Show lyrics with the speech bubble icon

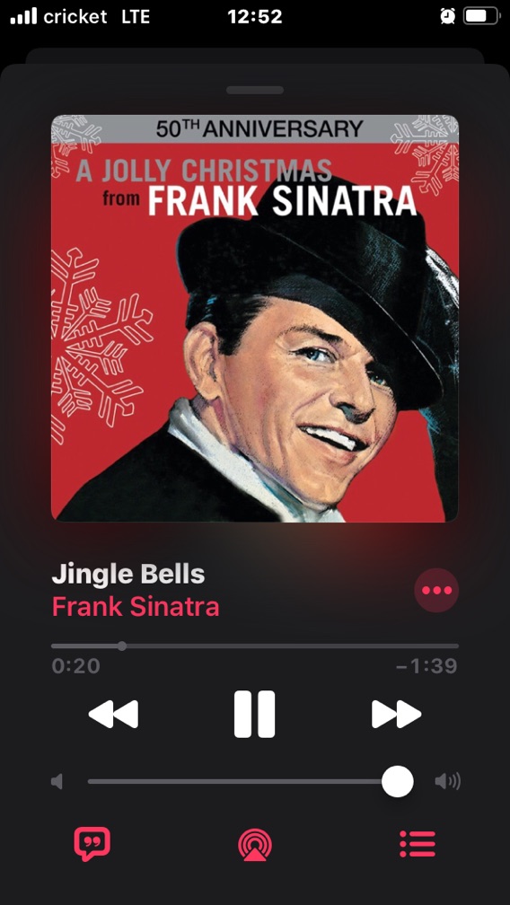(x=92, y=844)
